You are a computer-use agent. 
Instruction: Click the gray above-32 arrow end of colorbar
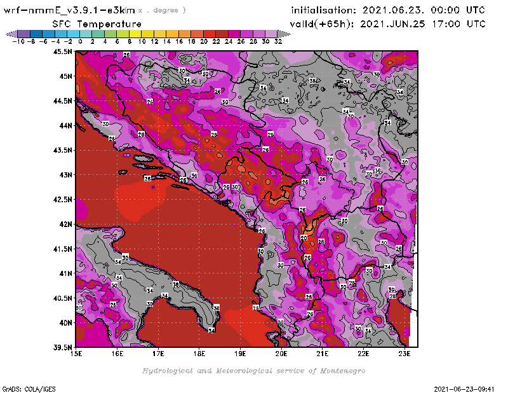click(283, 34)
